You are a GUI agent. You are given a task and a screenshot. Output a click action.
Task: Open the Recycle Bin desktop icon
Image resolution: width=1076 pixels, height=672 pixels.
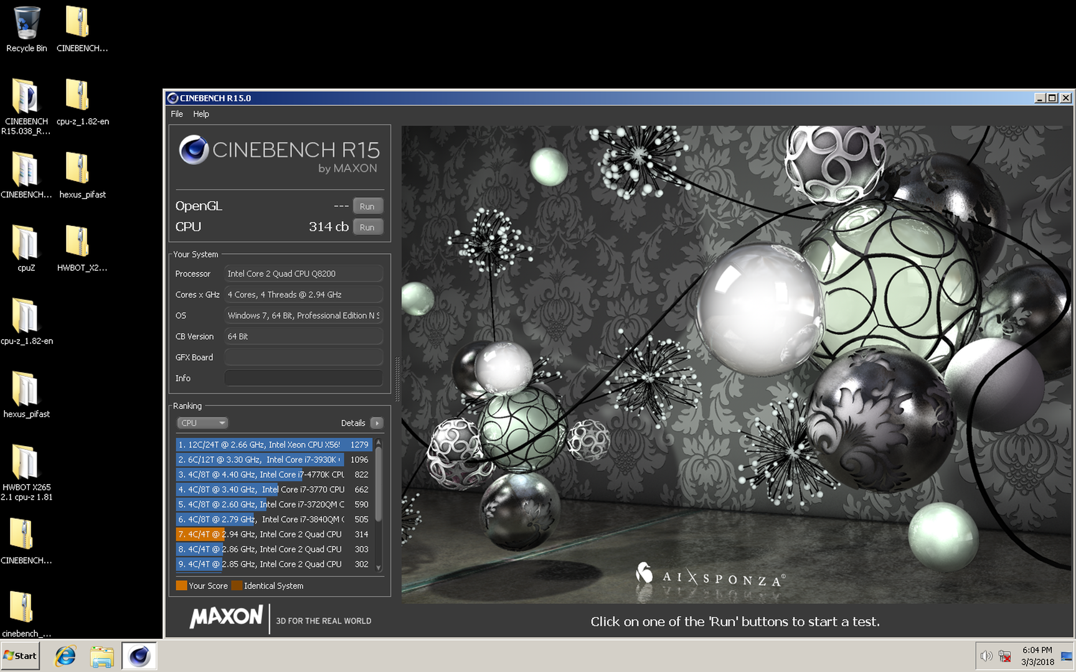[x=26, y=29]
